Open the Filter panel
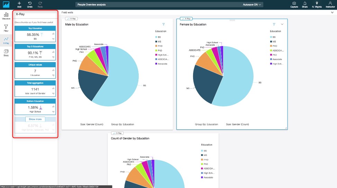 [x=6, y=28]
